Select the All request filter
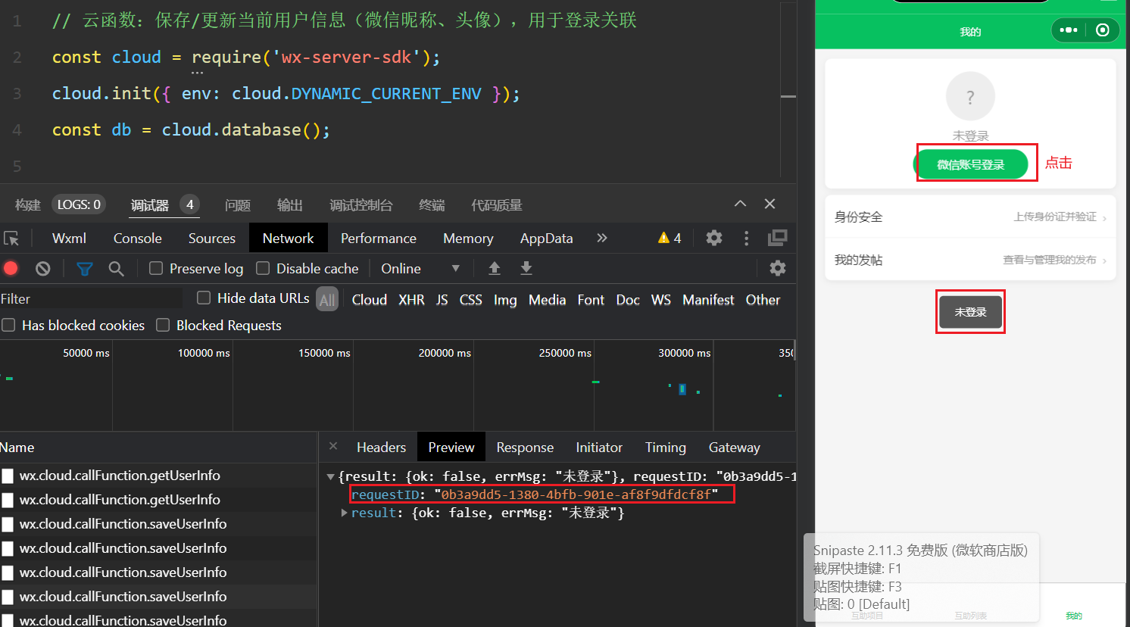Image resolution: width=1130 pixels, height=627 pixels. pyautogui.click(x=327, y=300)
